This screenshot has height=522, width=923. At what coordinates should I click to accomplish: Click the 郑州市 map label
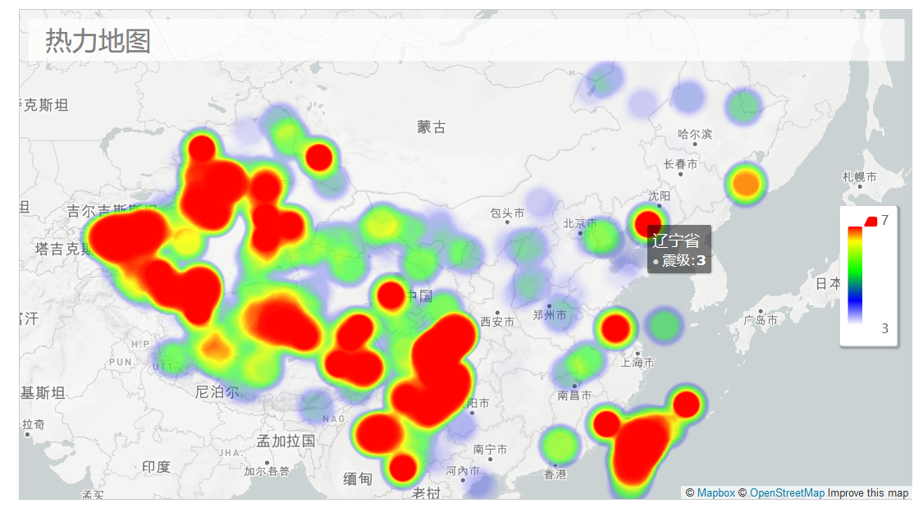click(549, 315)
